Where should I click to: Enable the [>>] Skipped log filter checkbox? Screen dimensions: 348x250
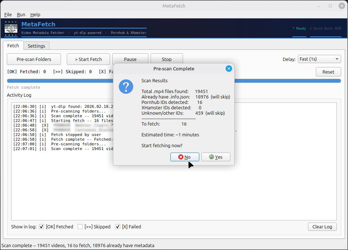pos(80,227)
